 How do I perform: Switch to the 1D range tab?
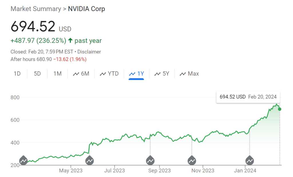(17, 74)
